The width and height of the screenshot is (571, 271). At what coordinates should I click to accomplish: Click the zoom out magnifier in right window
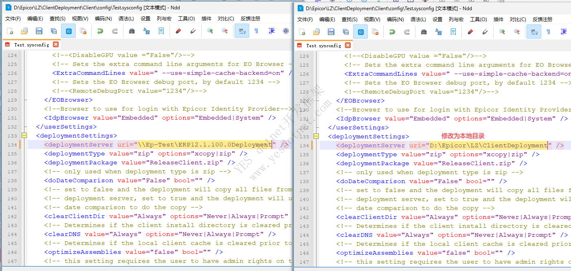[x=516, y=32]
